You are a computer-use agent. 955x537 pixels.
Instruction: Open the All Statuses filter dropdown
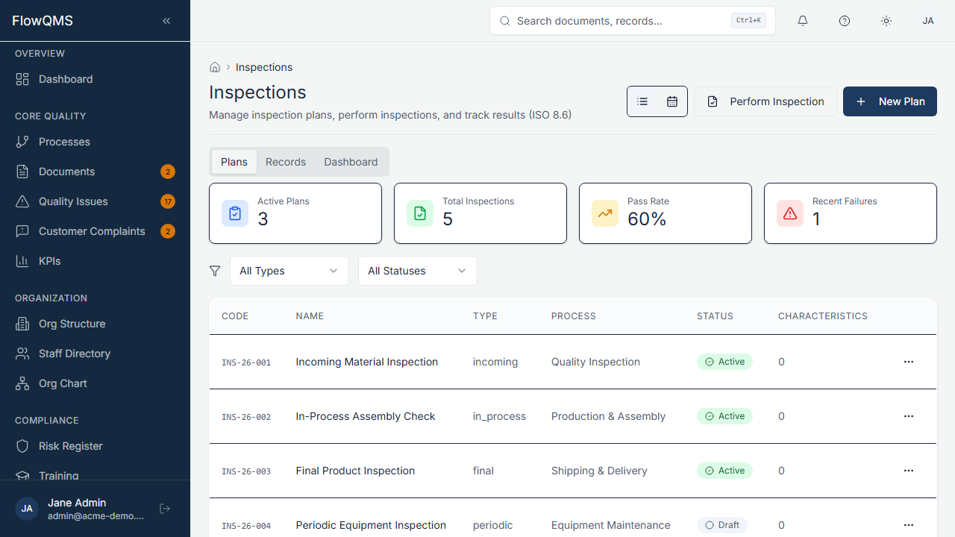(417, 271)
